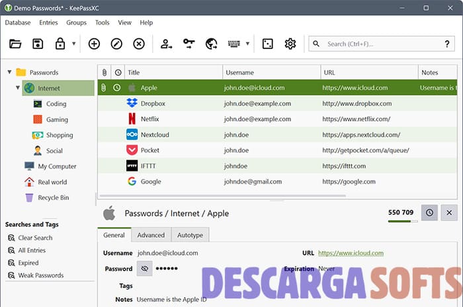Open the Tools menu
The height and width of the screenshot is (307, 463).
pyautogui.click(x=102, y=22)
